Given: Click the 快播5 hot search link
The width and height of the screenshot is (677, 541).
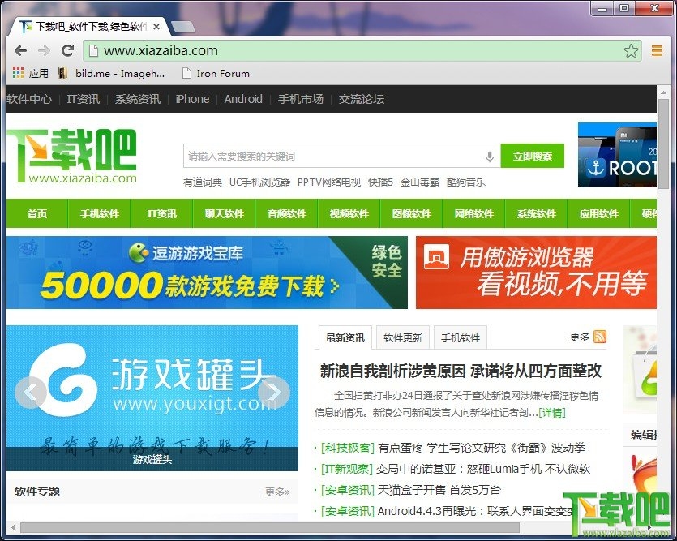Looking at the screenshot, I should click(380, 182).
